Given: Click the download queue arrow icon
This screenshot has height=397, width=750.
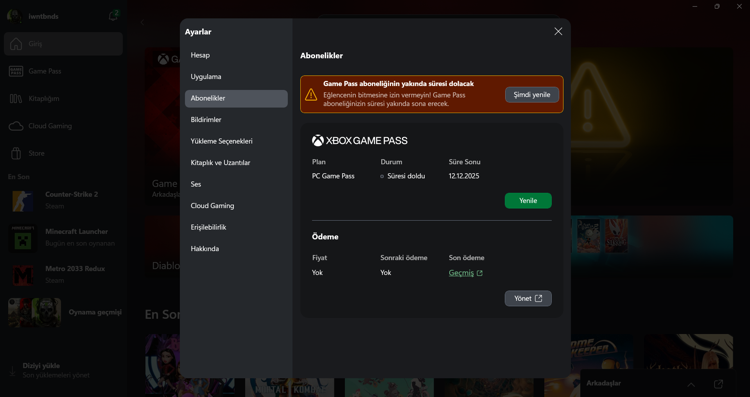Looking at the screenshot, I should [x=13, y=371].
